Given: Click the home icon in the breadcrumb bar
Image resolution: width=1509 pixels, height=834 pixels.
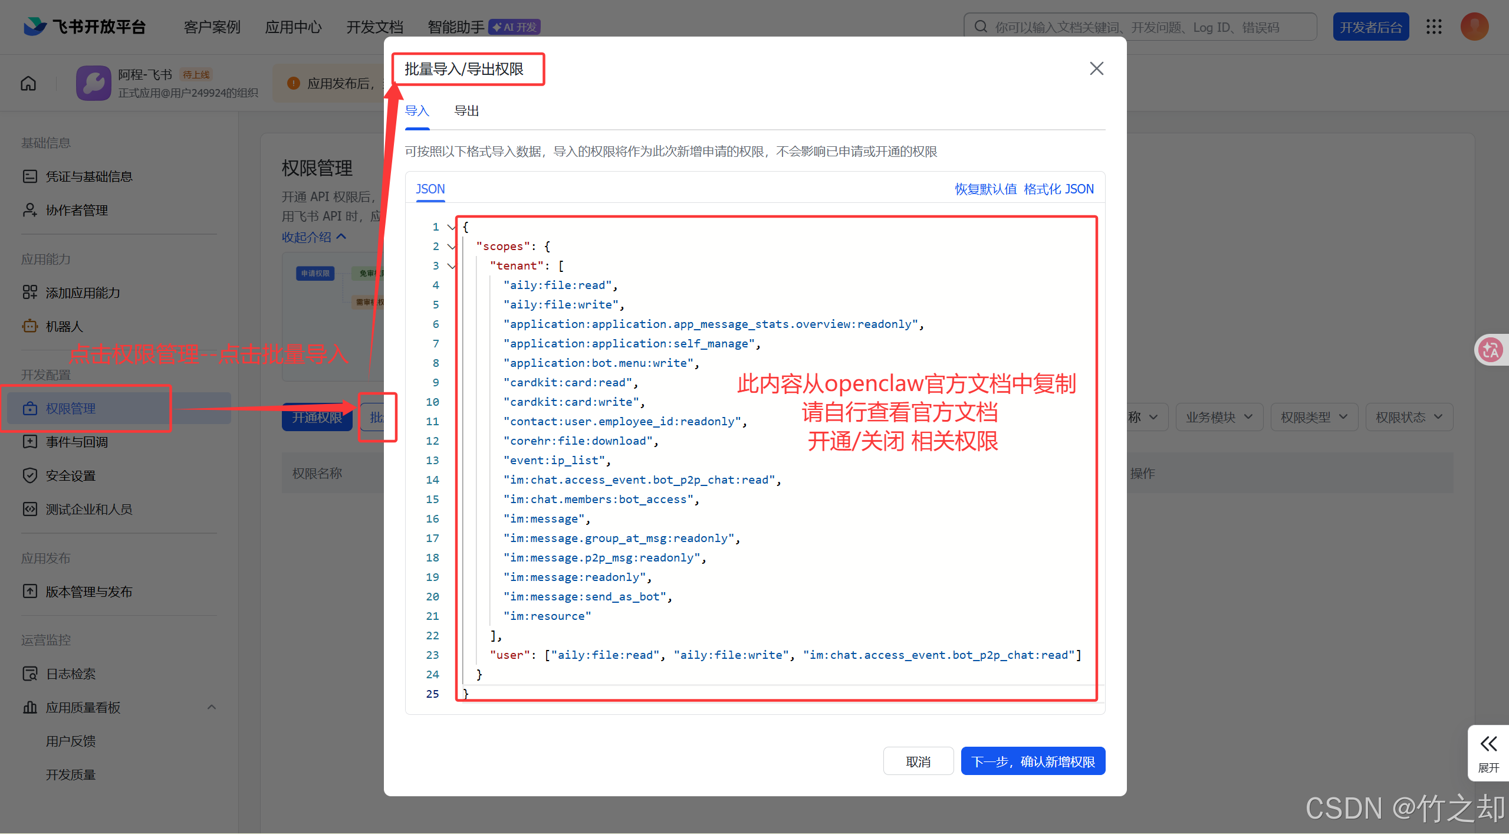Looking at the screenshot, I should point(28,83).
